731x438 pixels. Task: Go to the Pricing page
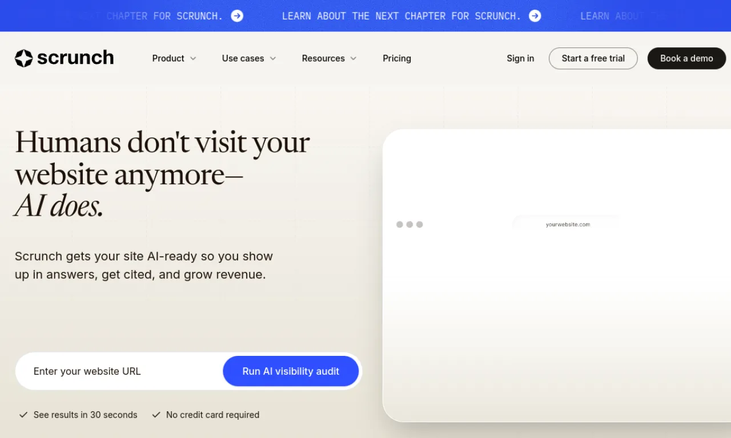click(397, 58)
